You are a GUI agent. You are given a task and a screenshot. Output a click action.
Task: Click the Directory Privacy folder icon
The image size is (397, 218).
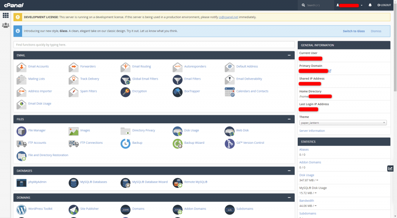(125, 131)
